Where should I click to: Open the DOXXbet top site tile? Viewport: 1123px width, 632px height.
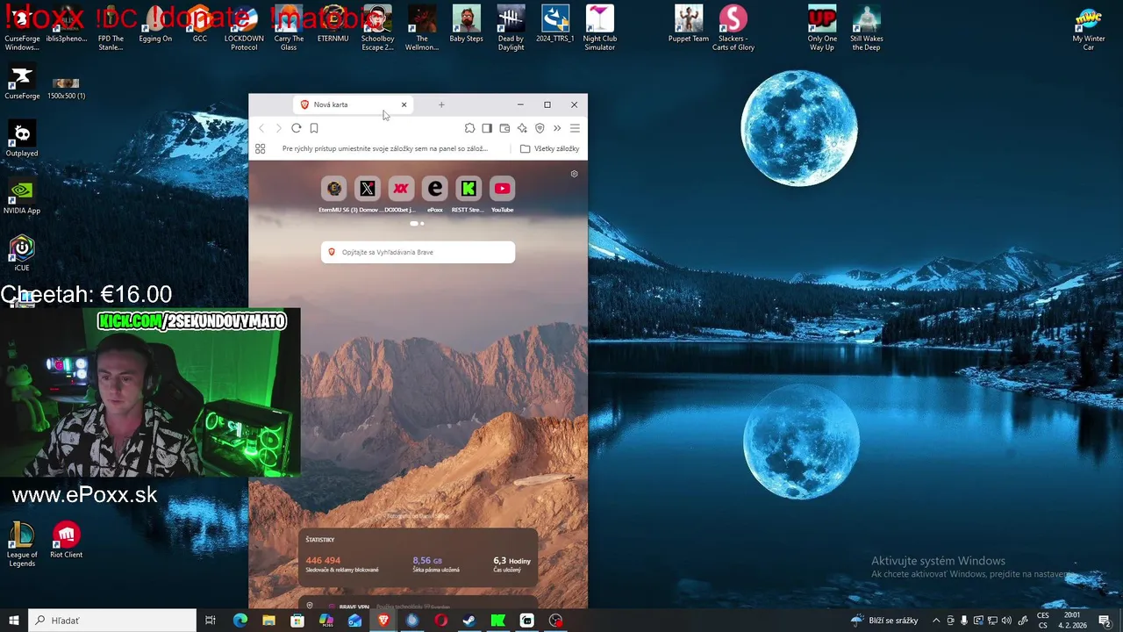coord(401,194)
